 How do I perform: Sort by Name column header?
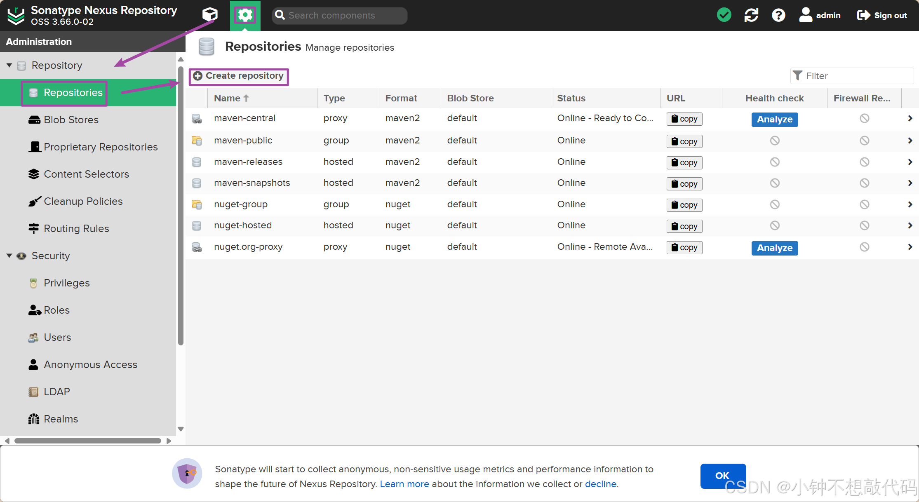pos(262,99)
